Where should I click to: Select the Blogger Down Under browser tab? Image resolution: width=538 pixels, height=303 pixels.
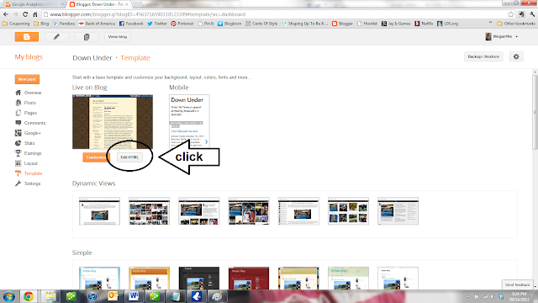[99, 4]
